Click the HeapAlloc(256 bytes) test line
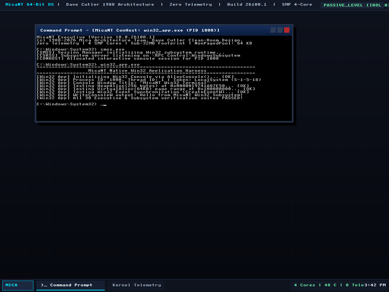The height and width of the screenshot is (292, 389). coord(143,86)
